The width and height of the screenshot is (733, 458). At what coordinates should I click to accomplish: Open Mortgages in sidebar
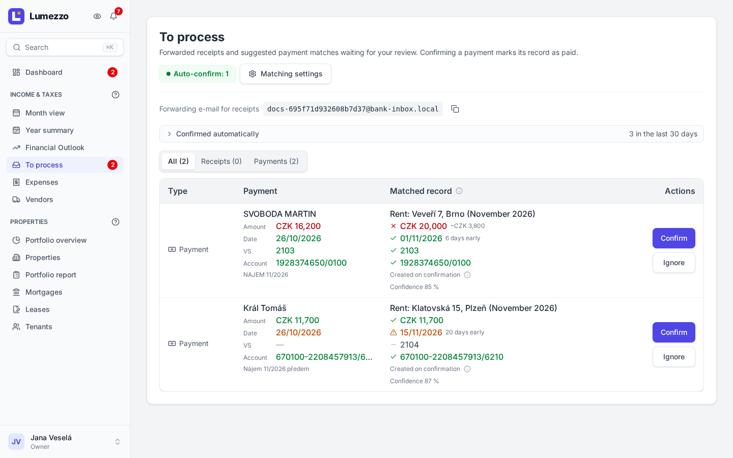click(65, 292)
